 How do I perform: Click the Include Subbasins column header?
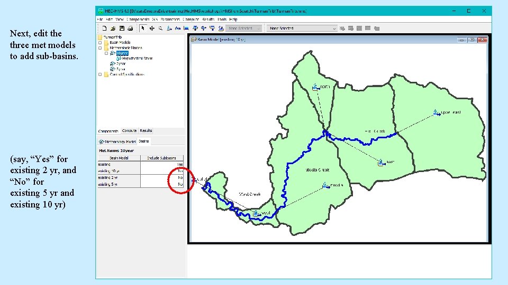[162, 158]
